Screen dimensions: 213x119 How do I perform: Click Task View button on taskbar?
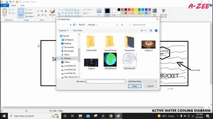click(73, 116)
